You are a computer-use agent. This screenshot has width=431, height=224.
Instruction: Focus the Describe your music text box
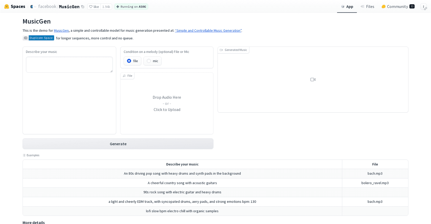69,64
